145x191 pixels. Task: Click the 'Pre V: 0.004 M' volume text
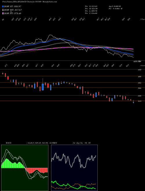115,9
